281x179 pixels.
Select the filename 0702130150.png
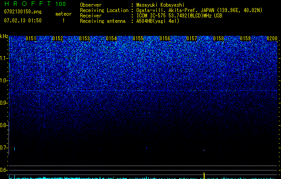pos(23,12)
